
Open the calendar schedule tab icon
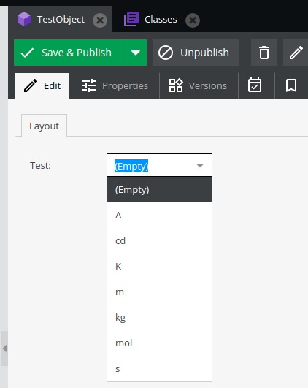pyautogui.click(x=255, y=85)
